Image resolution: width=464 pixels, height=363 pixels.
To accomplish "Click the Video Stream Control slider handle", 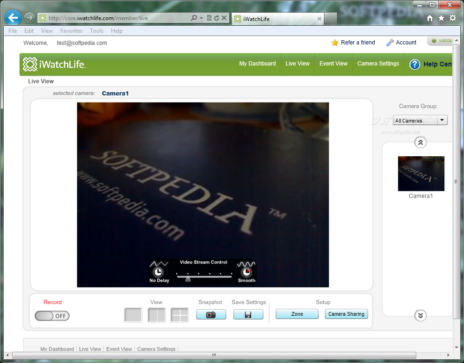I will 188,279.
